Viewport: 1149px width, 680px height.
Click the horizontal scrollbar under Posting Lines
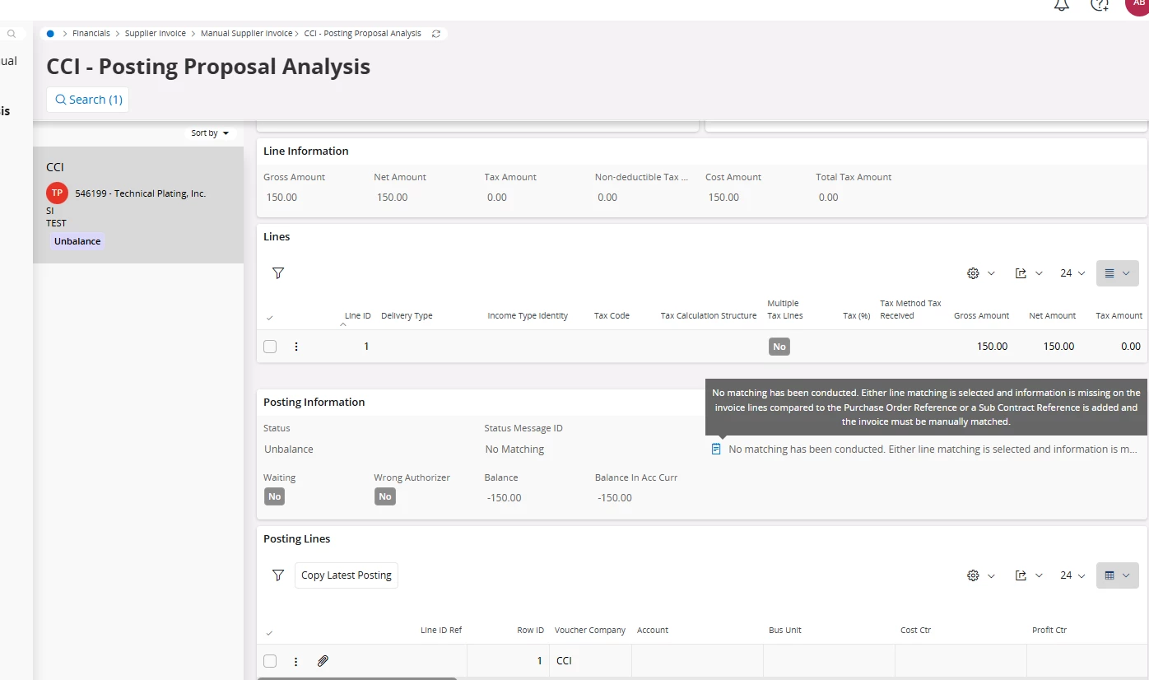pos(357,678)
